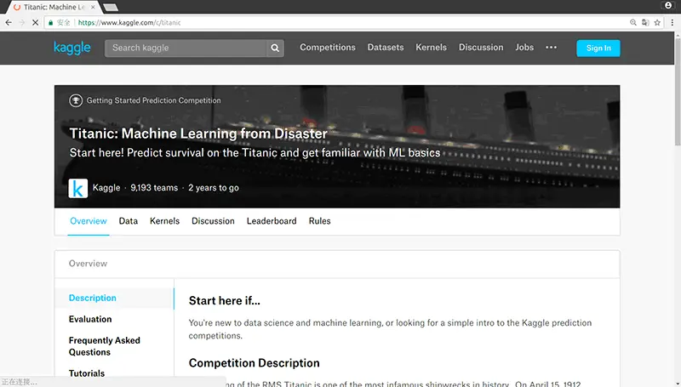Open the competition Discussion tab
Screen dimensions: 681x387
213,221
